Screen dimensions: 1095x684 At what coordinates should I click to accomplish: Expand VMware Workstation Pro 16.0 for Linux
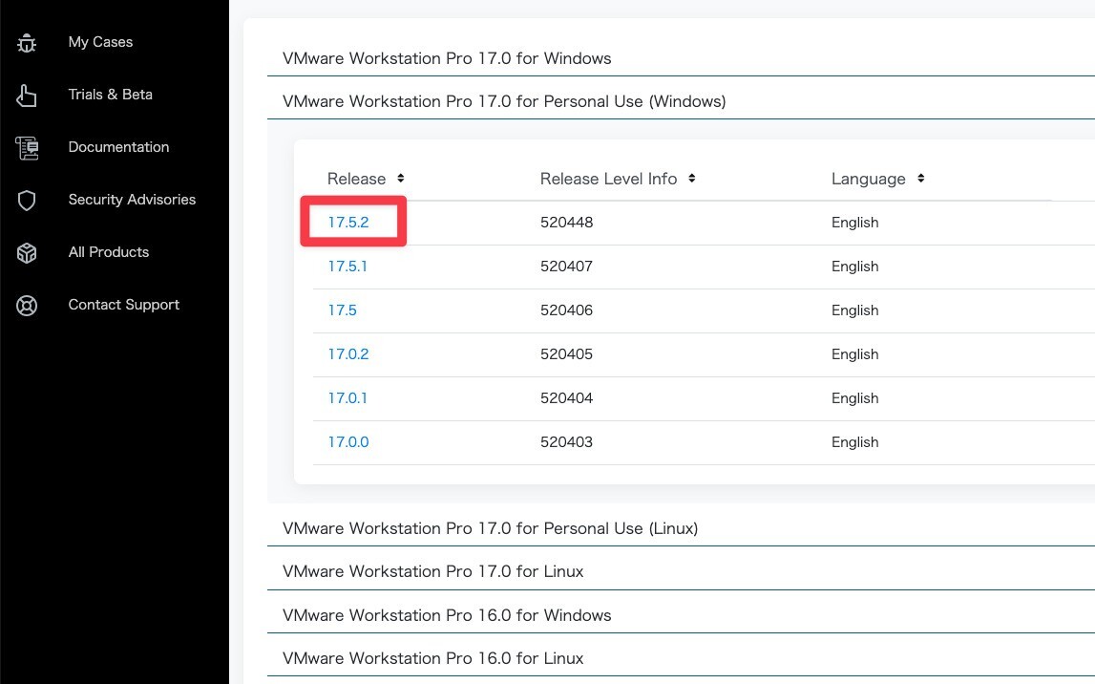tap(432, 658)
